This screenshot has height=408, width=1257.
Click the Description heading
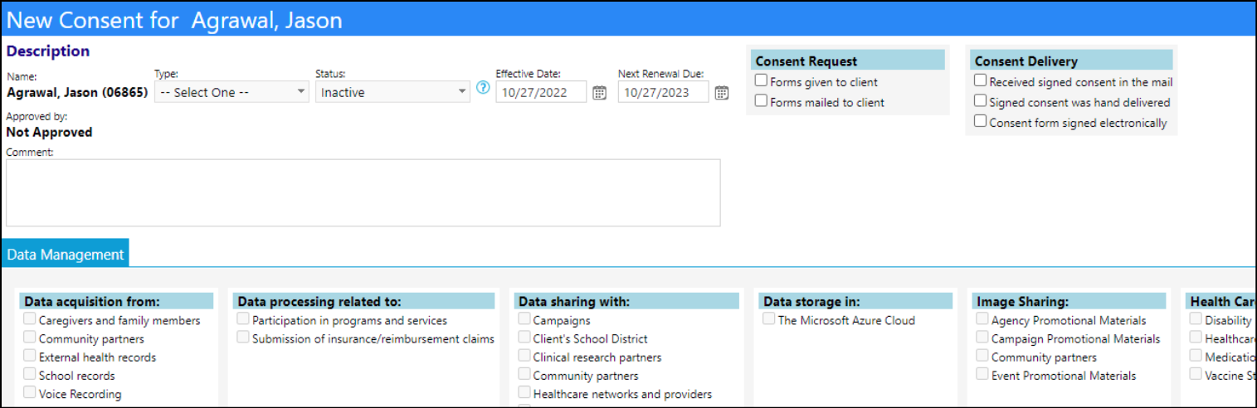point(48,51)
